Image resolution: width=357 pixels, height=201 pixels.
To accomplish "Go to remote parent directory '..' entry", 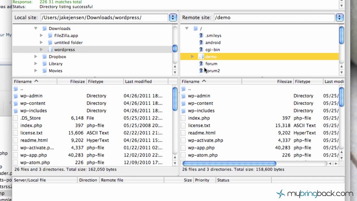I will [189, 89].
